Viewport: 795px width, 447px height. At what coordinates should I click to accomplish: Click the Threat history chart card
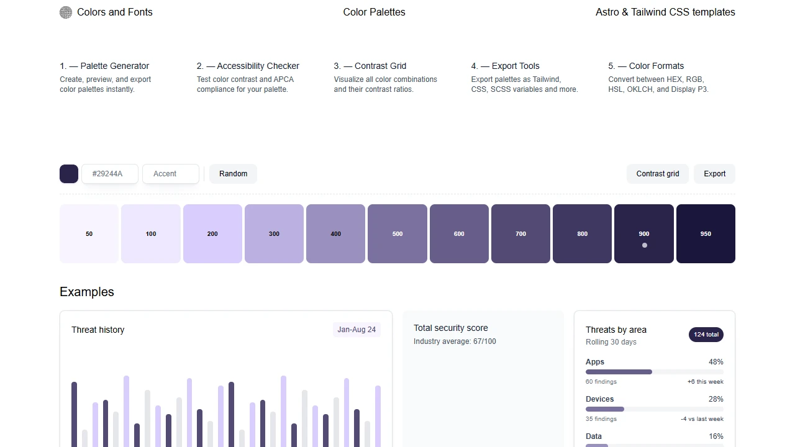click(226, 379)
